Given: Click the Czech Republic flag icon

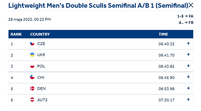Looking at the screenshot, I should tap(32, 44).
